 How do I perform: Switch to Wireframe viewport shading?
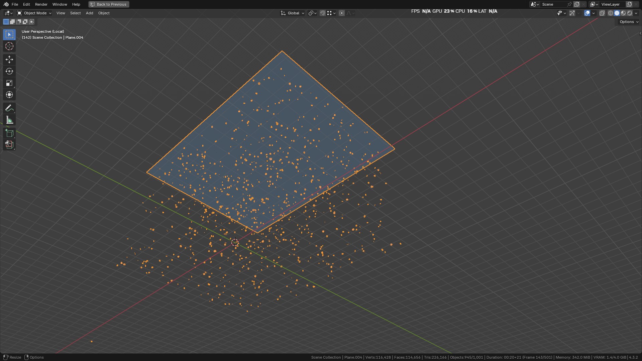(611, 13)
